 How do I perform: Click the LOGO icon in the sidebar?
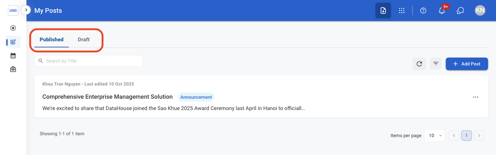point(13,11)
